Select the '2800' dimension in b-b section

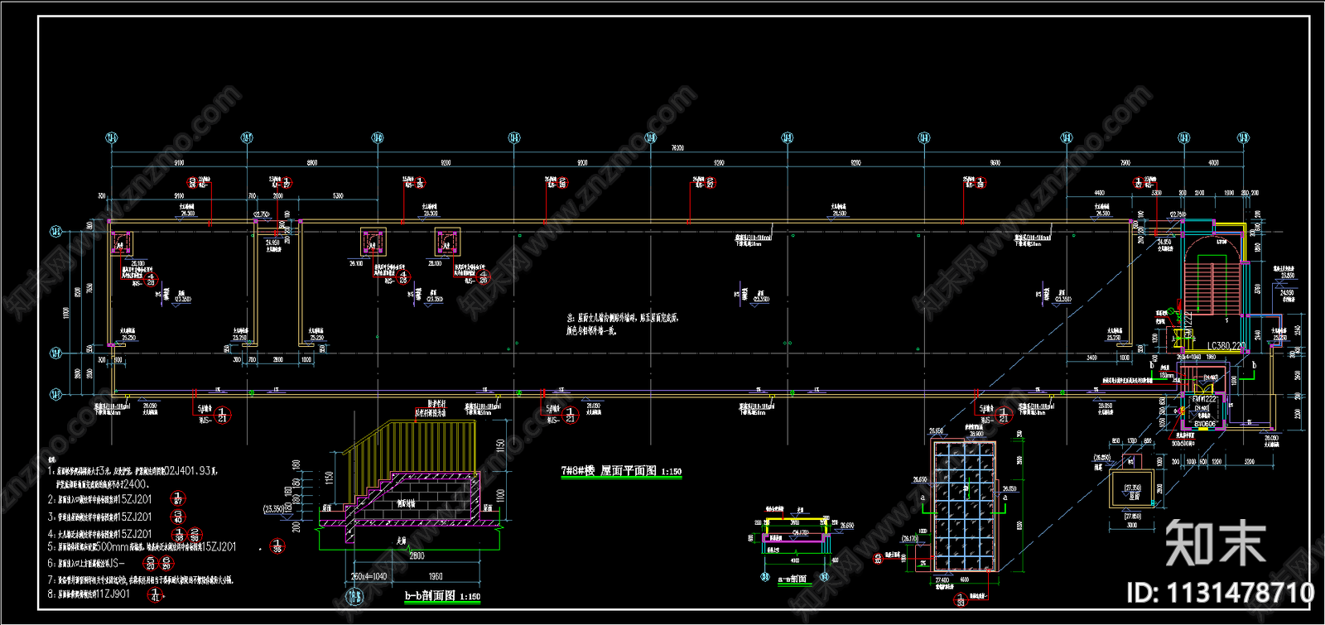tap(417, 555)
